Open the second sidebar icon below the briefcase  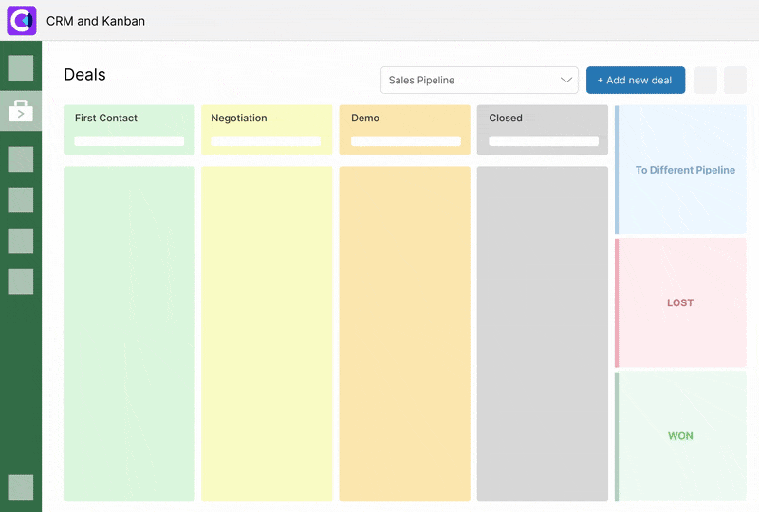coord(21,200)
